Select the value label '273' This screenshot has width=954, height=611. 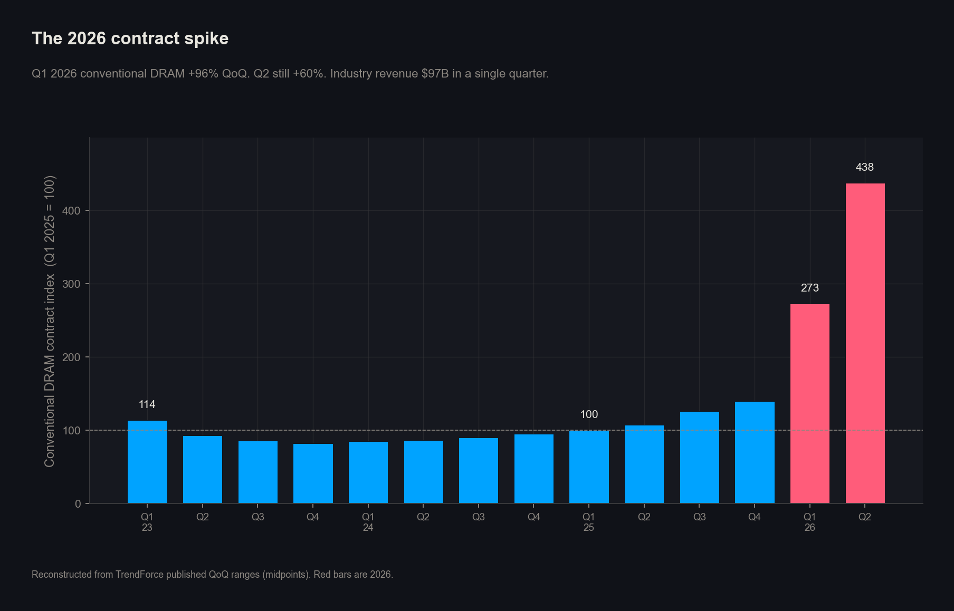809,288
